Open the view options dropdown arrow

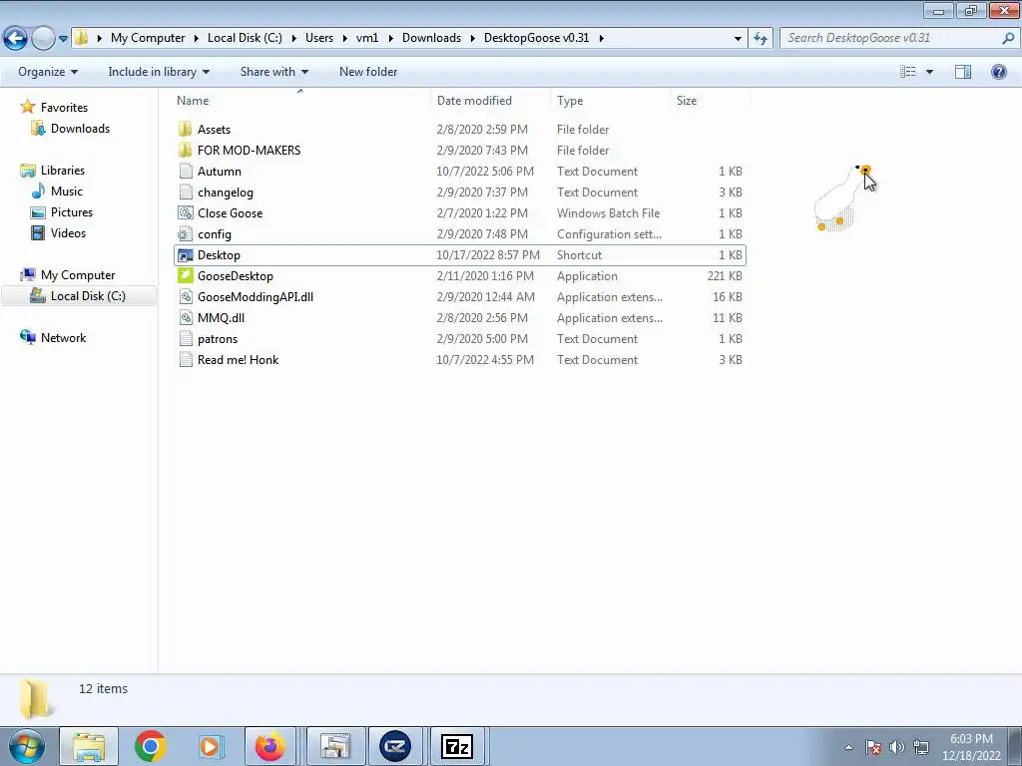[929, 72]
